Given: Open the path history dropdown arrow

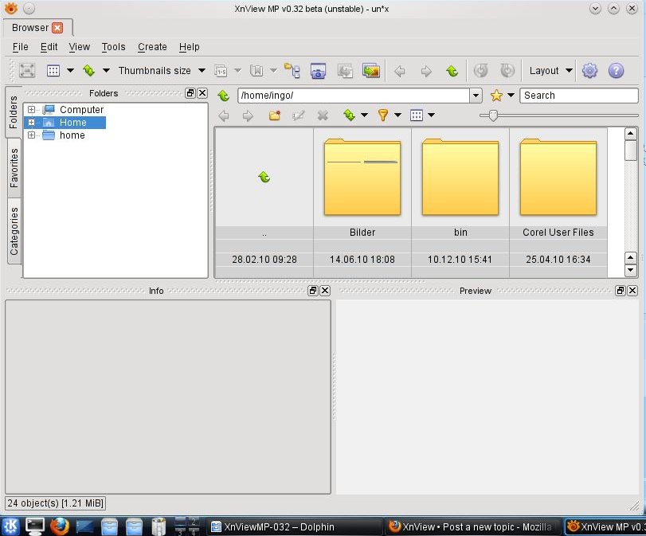Looking at the screenshot, I should (476, 96).
